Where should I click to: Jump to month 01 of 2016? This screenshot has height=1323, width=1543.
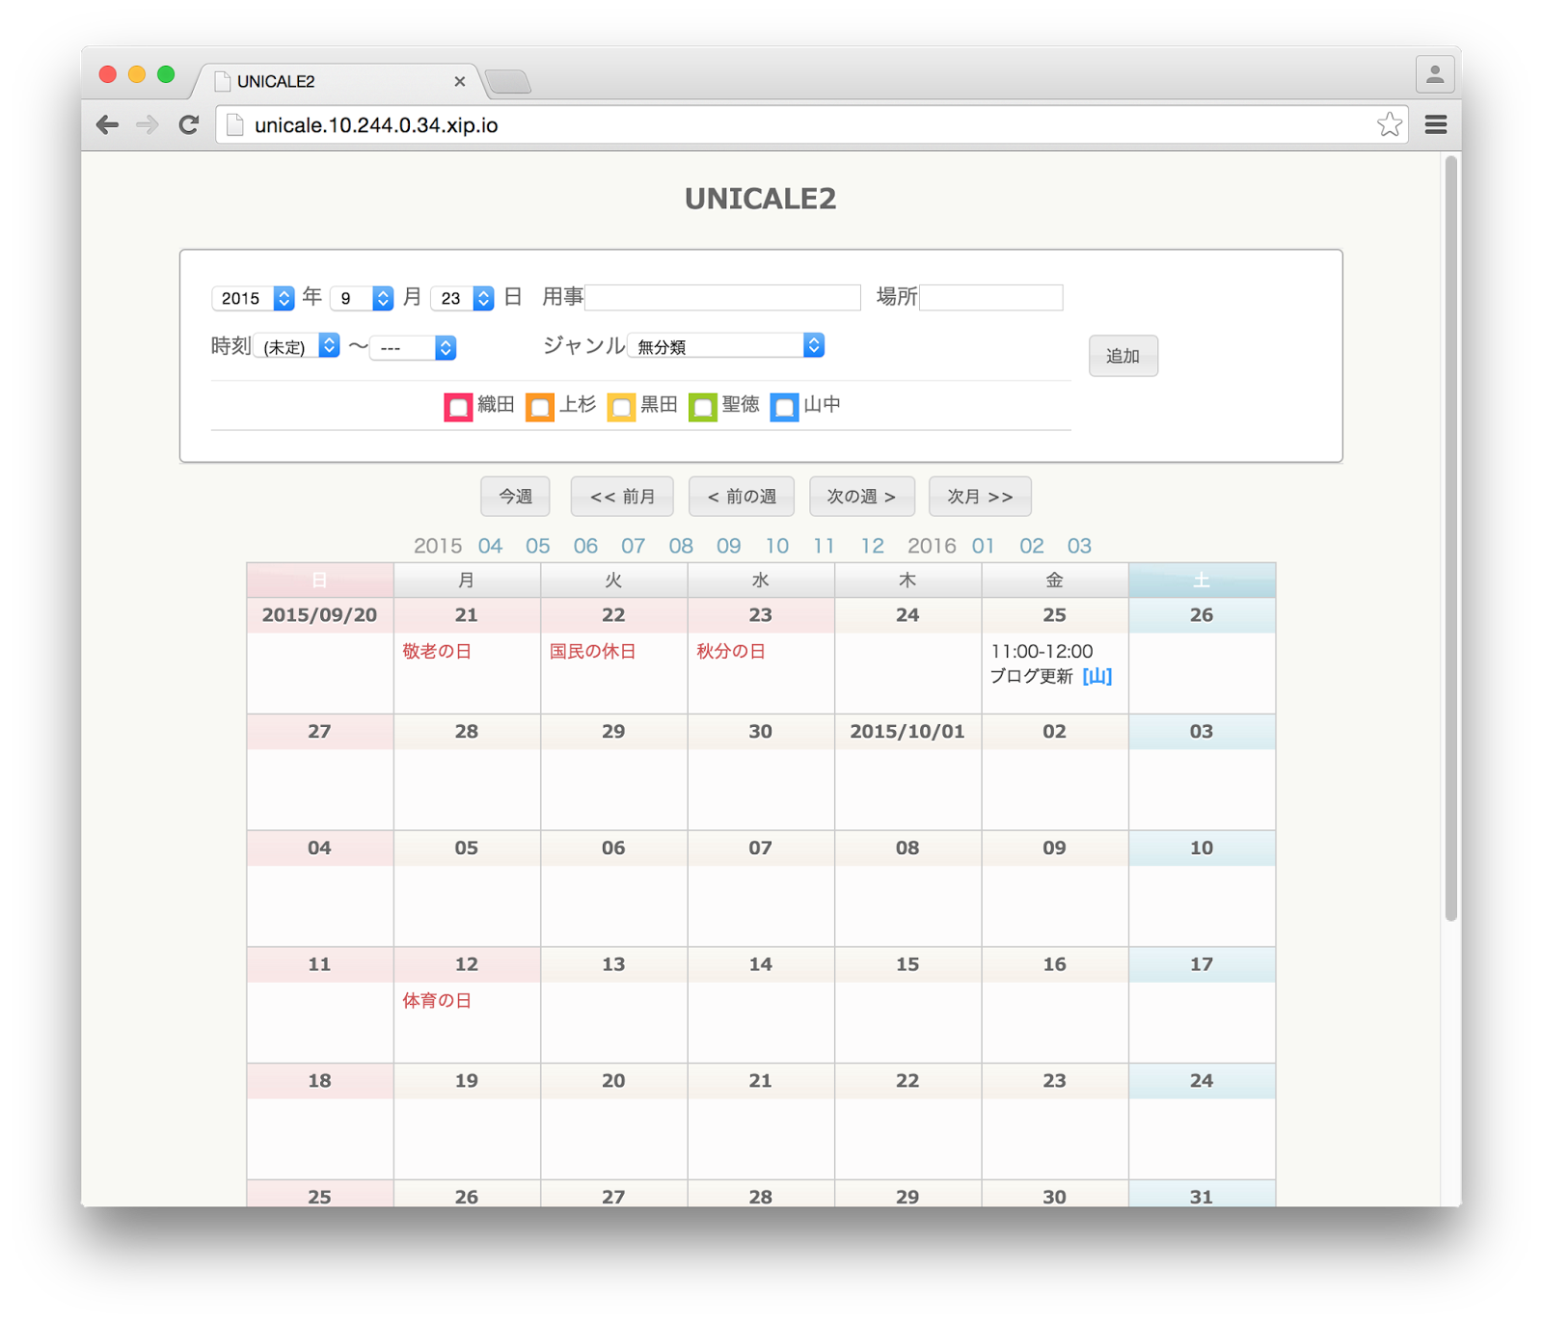[x=983, y=546]
